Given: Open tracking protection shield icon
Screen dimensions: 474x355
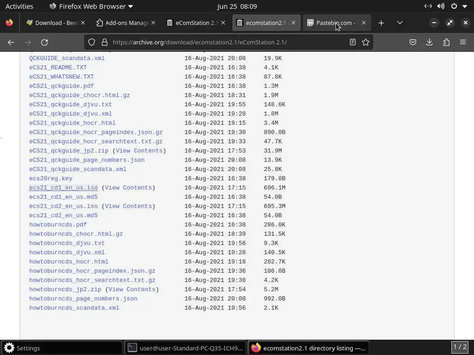Looking at the screenshot, I should (x=92, y=42).
